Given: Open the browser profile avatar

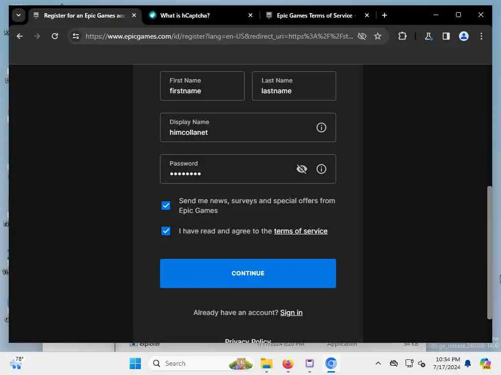Looking at the screenshot, I should point(464,36).
